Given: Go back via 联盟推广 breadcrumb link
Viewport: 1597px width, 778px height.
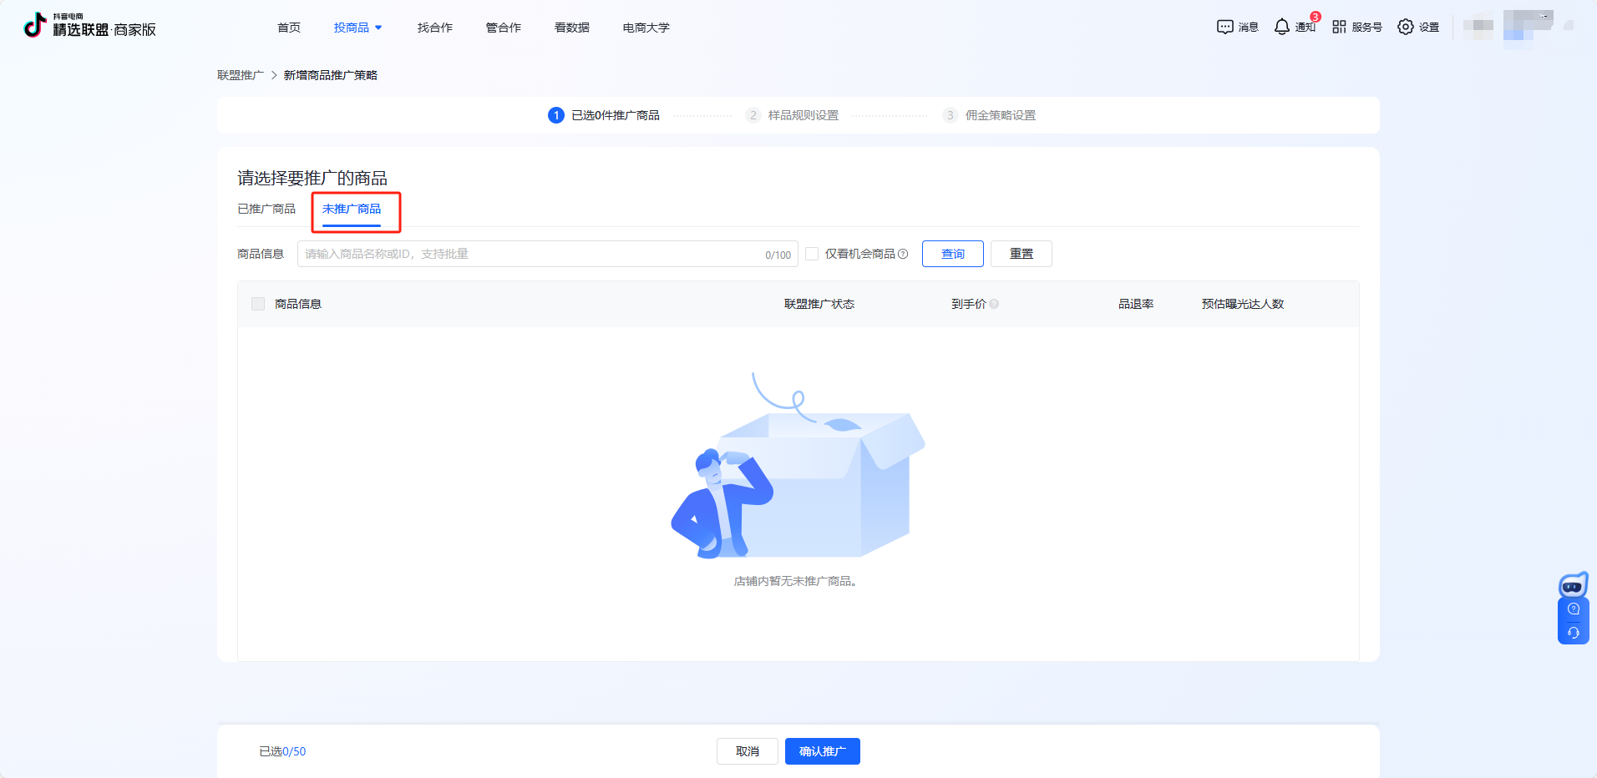Looking at the screenshot, I should 241,75.
